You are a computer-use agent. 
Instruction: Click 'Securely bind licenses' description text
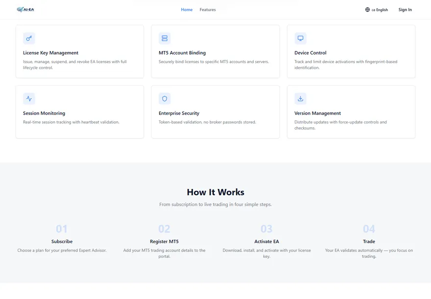coord(214,62)
